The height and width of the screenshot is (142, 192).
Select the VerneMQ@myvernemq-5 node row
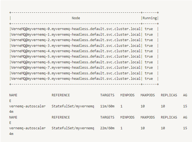click(x=84, y=57)
